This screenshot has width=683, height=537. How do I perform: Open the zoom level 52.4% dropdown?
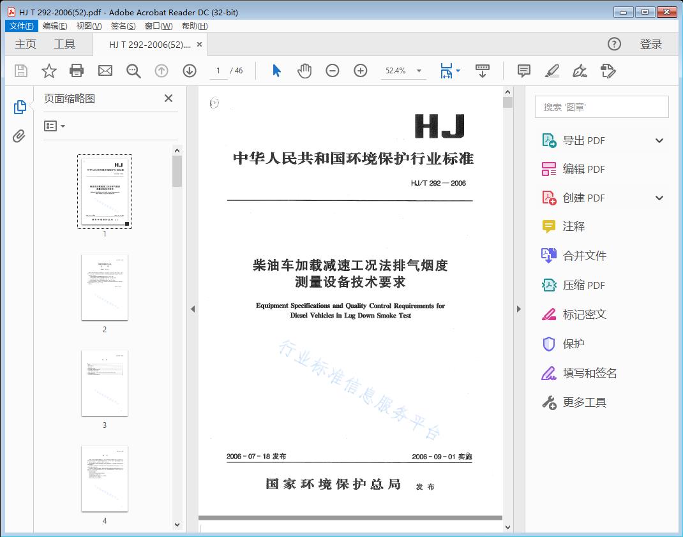pyautogui.click(x=419, y=71)
